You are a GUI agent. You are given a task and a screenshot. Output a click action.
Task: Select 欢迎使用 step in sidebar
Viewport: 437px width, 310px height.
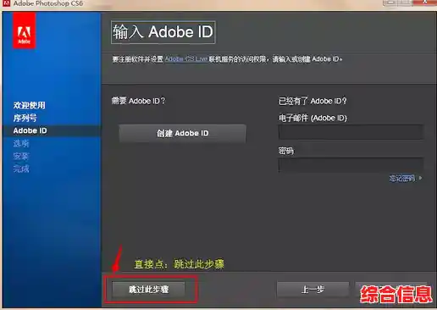(x=29, y=105)
